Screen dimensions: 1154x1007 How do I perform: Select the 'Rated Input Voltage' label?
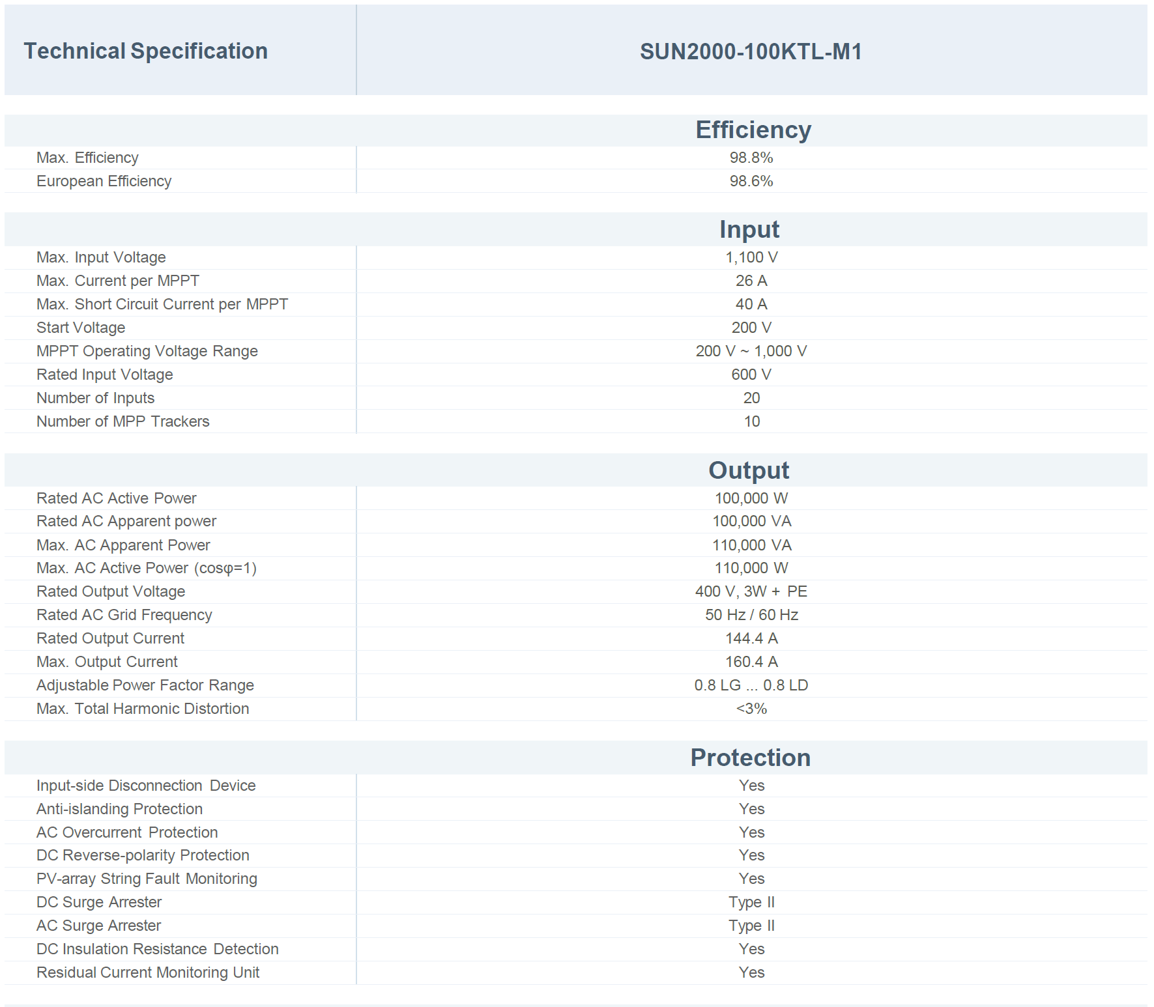[x=105, y=375]
